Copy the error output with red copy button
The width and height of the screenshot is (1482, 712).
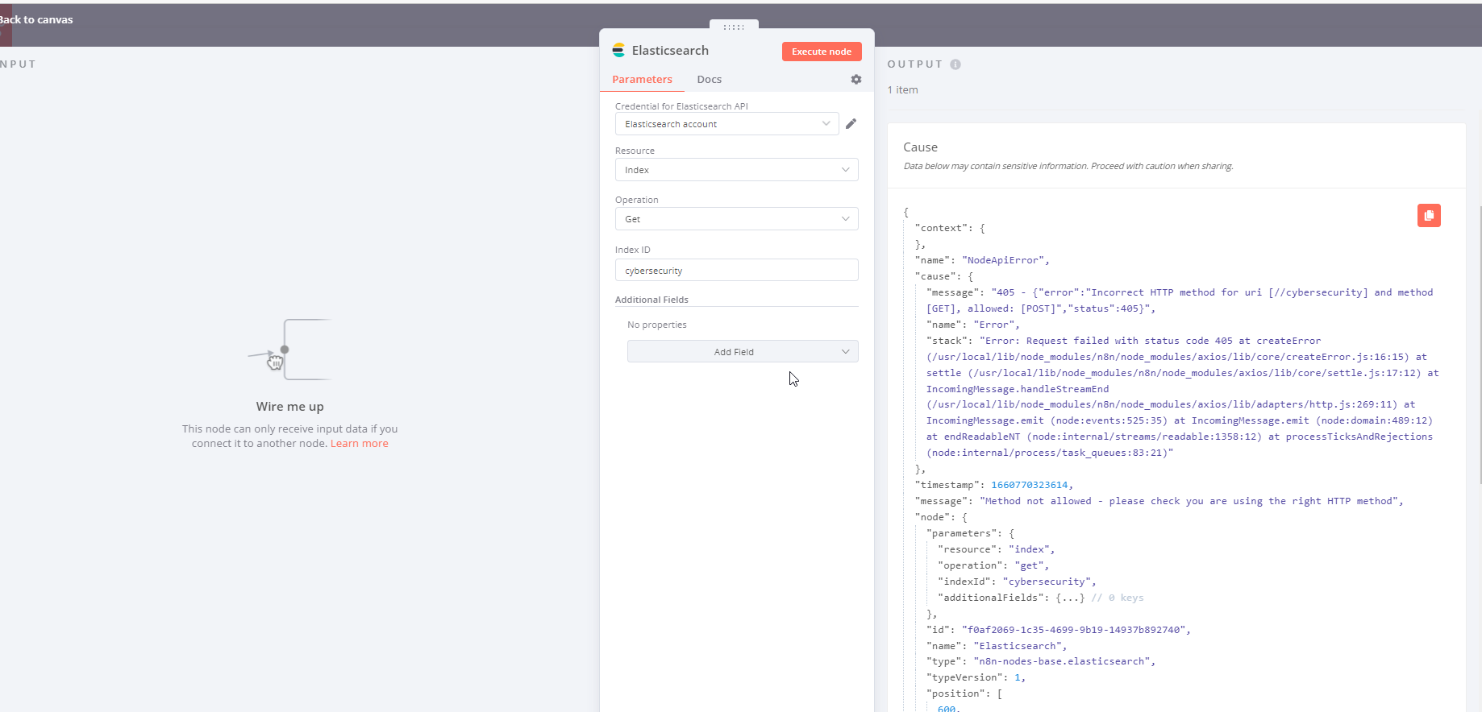1428,216
